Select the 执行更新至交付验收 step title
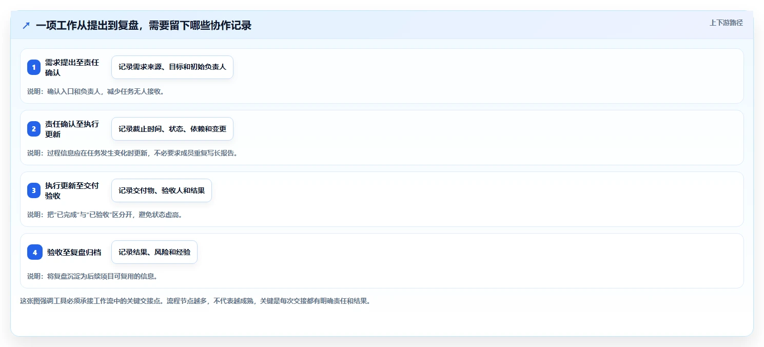The height and width of the screenshot is (347, 764). [72, 190]
